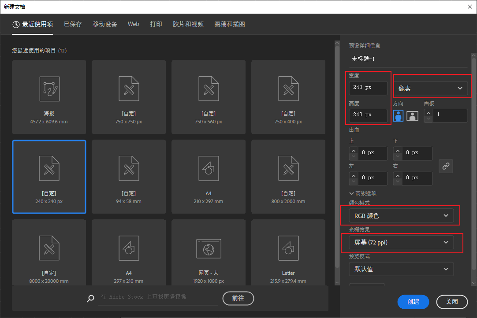Screen dimensions: 477x318
Task: Switch to the 图稿和插图 tab
Action: coord(230,24)
